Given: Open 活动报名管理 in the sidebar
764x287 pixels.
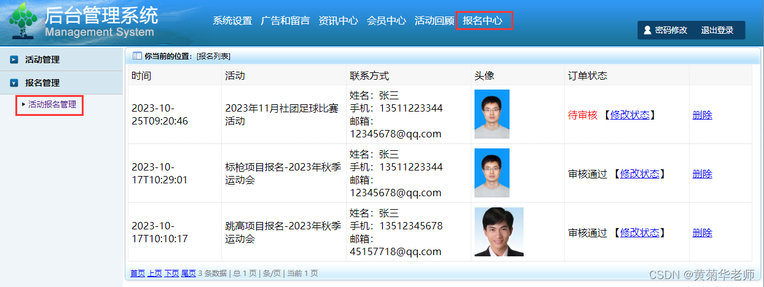Looking at the screenshot, I should pyautogui.click(x=52, y=104).
